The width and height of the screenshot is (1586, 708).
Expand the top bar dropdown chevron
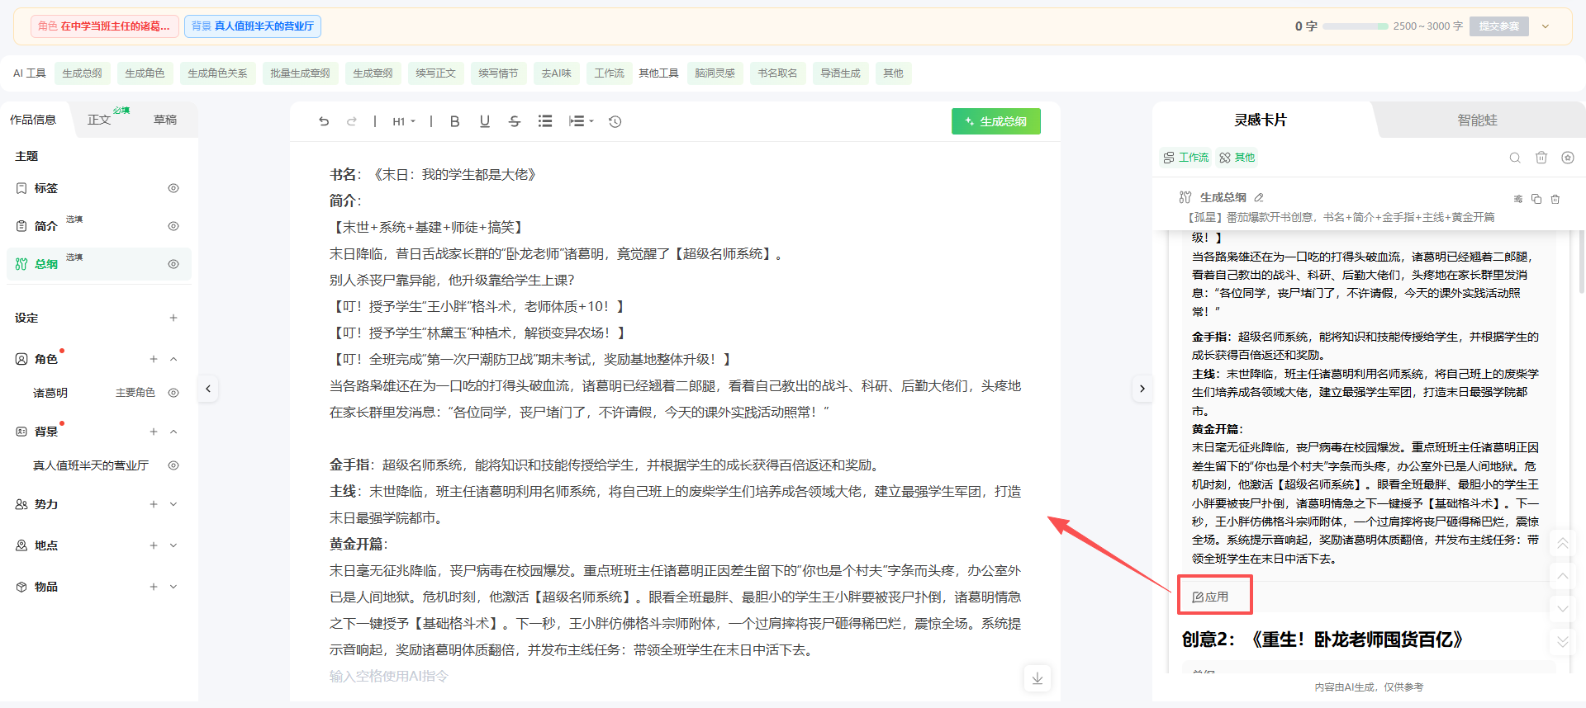click(1546, 26)
